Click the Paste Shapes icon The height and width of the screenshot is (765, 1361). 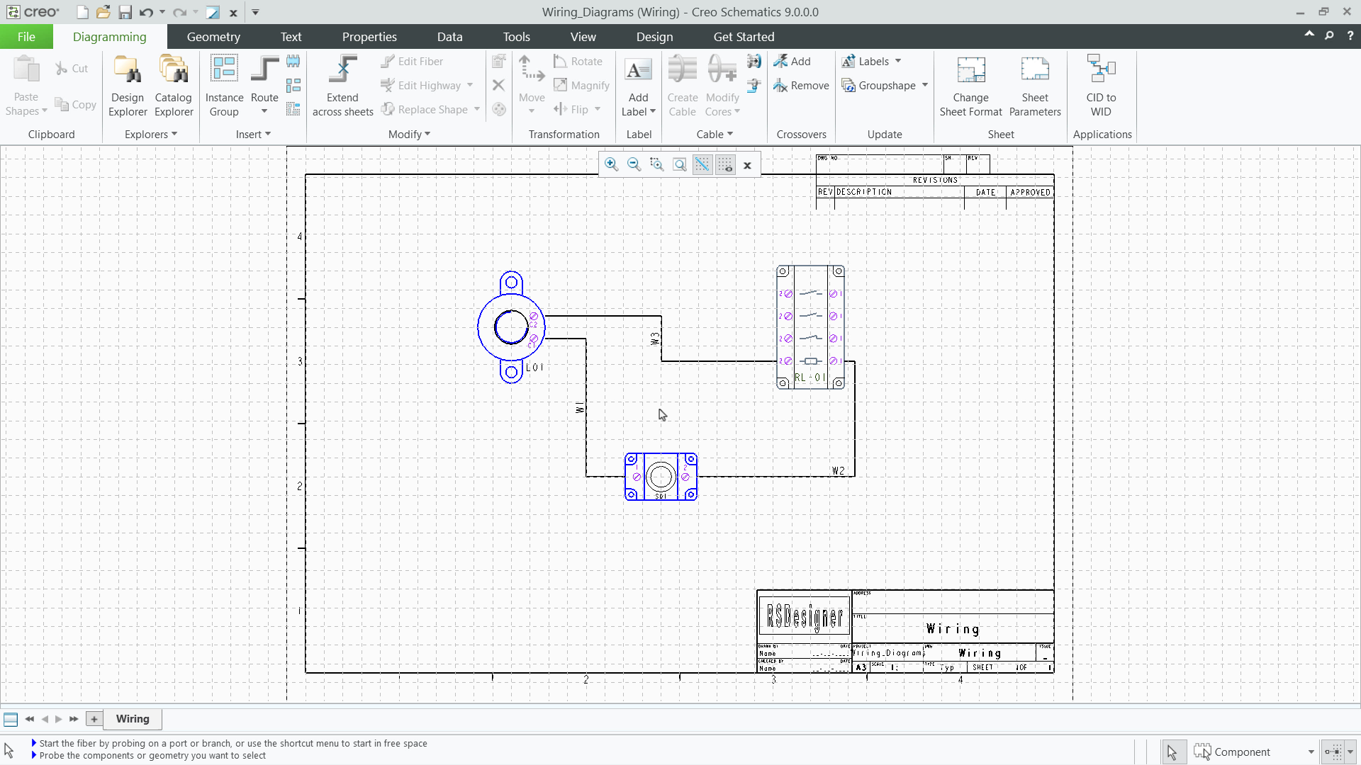click(x=26, y=69)
